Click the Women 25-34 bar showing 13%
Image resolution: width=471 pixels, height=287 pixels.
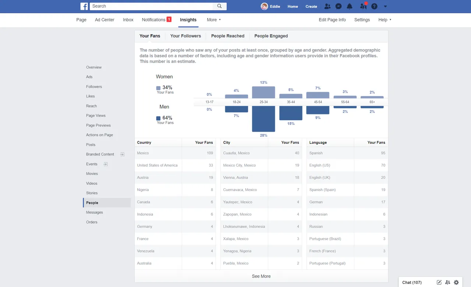coord(263,92)
